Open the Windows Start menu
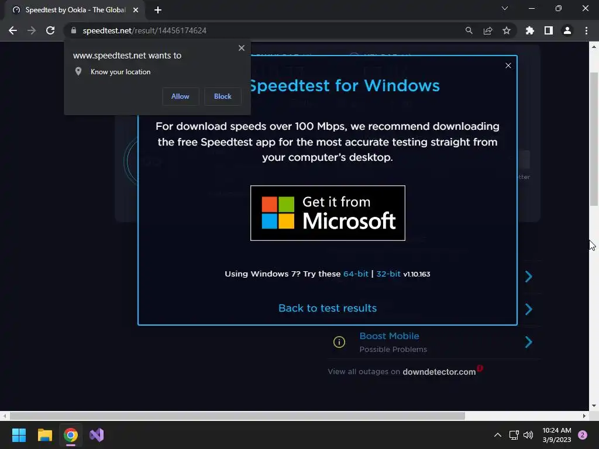599x449 pixels. [19, 435]
